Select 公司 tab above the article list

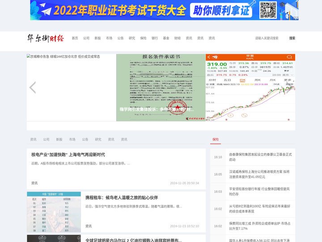pos(46,139)
